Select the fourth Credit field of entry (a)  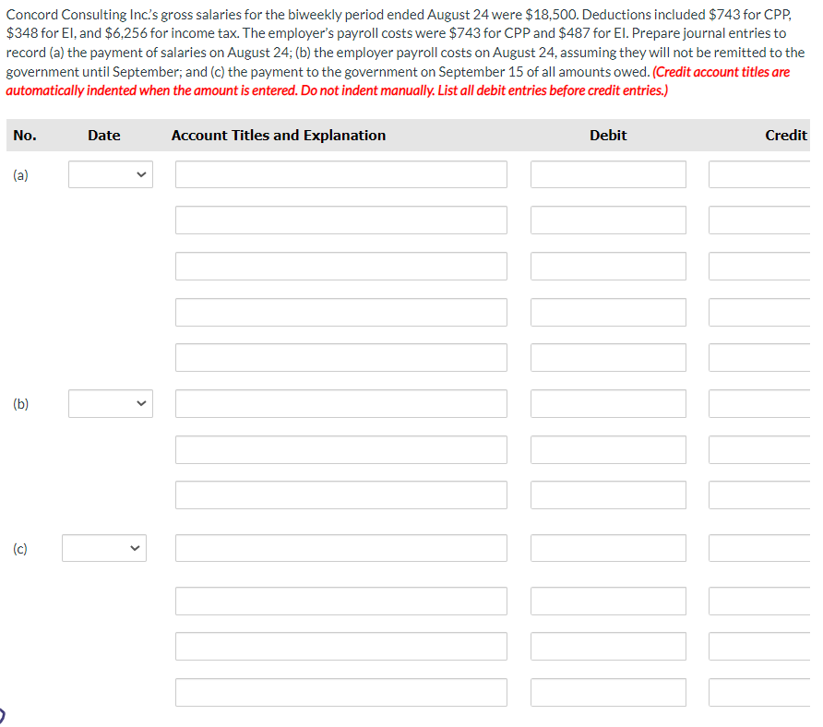click(760, 313)
